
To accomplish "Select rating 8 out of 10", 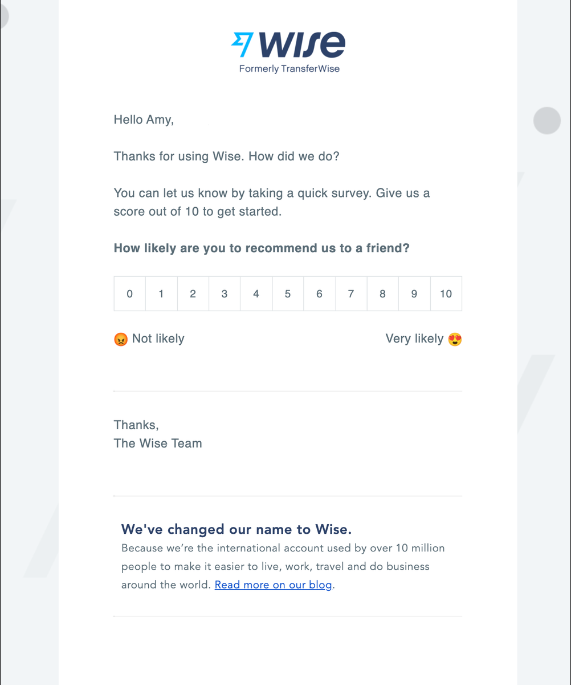I will click(x=382, y=294).
